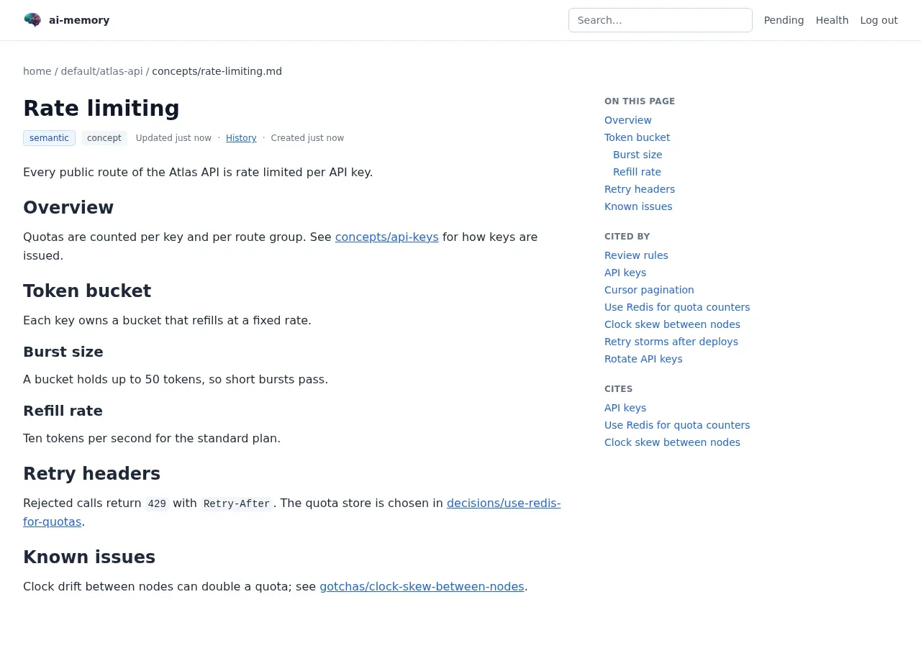The width and height of the screenshot is (921, 666).
Task: Click the ai-memory site title
Action: (79, 20)
